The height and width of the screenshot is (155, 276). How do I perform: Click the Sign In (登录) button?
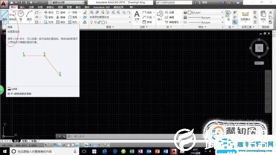click(x=203, y=2)
